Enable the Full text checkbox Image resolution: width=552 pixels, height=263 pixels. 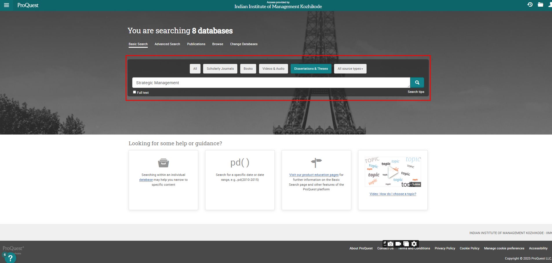point(134,92)
